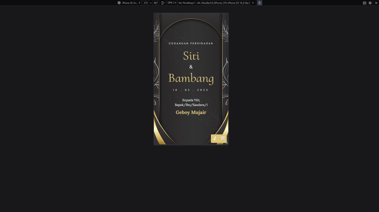Viewport: 379px width, 212px height.
Task: Toggle the music note audio button
Action: click(x=215, y=138)
